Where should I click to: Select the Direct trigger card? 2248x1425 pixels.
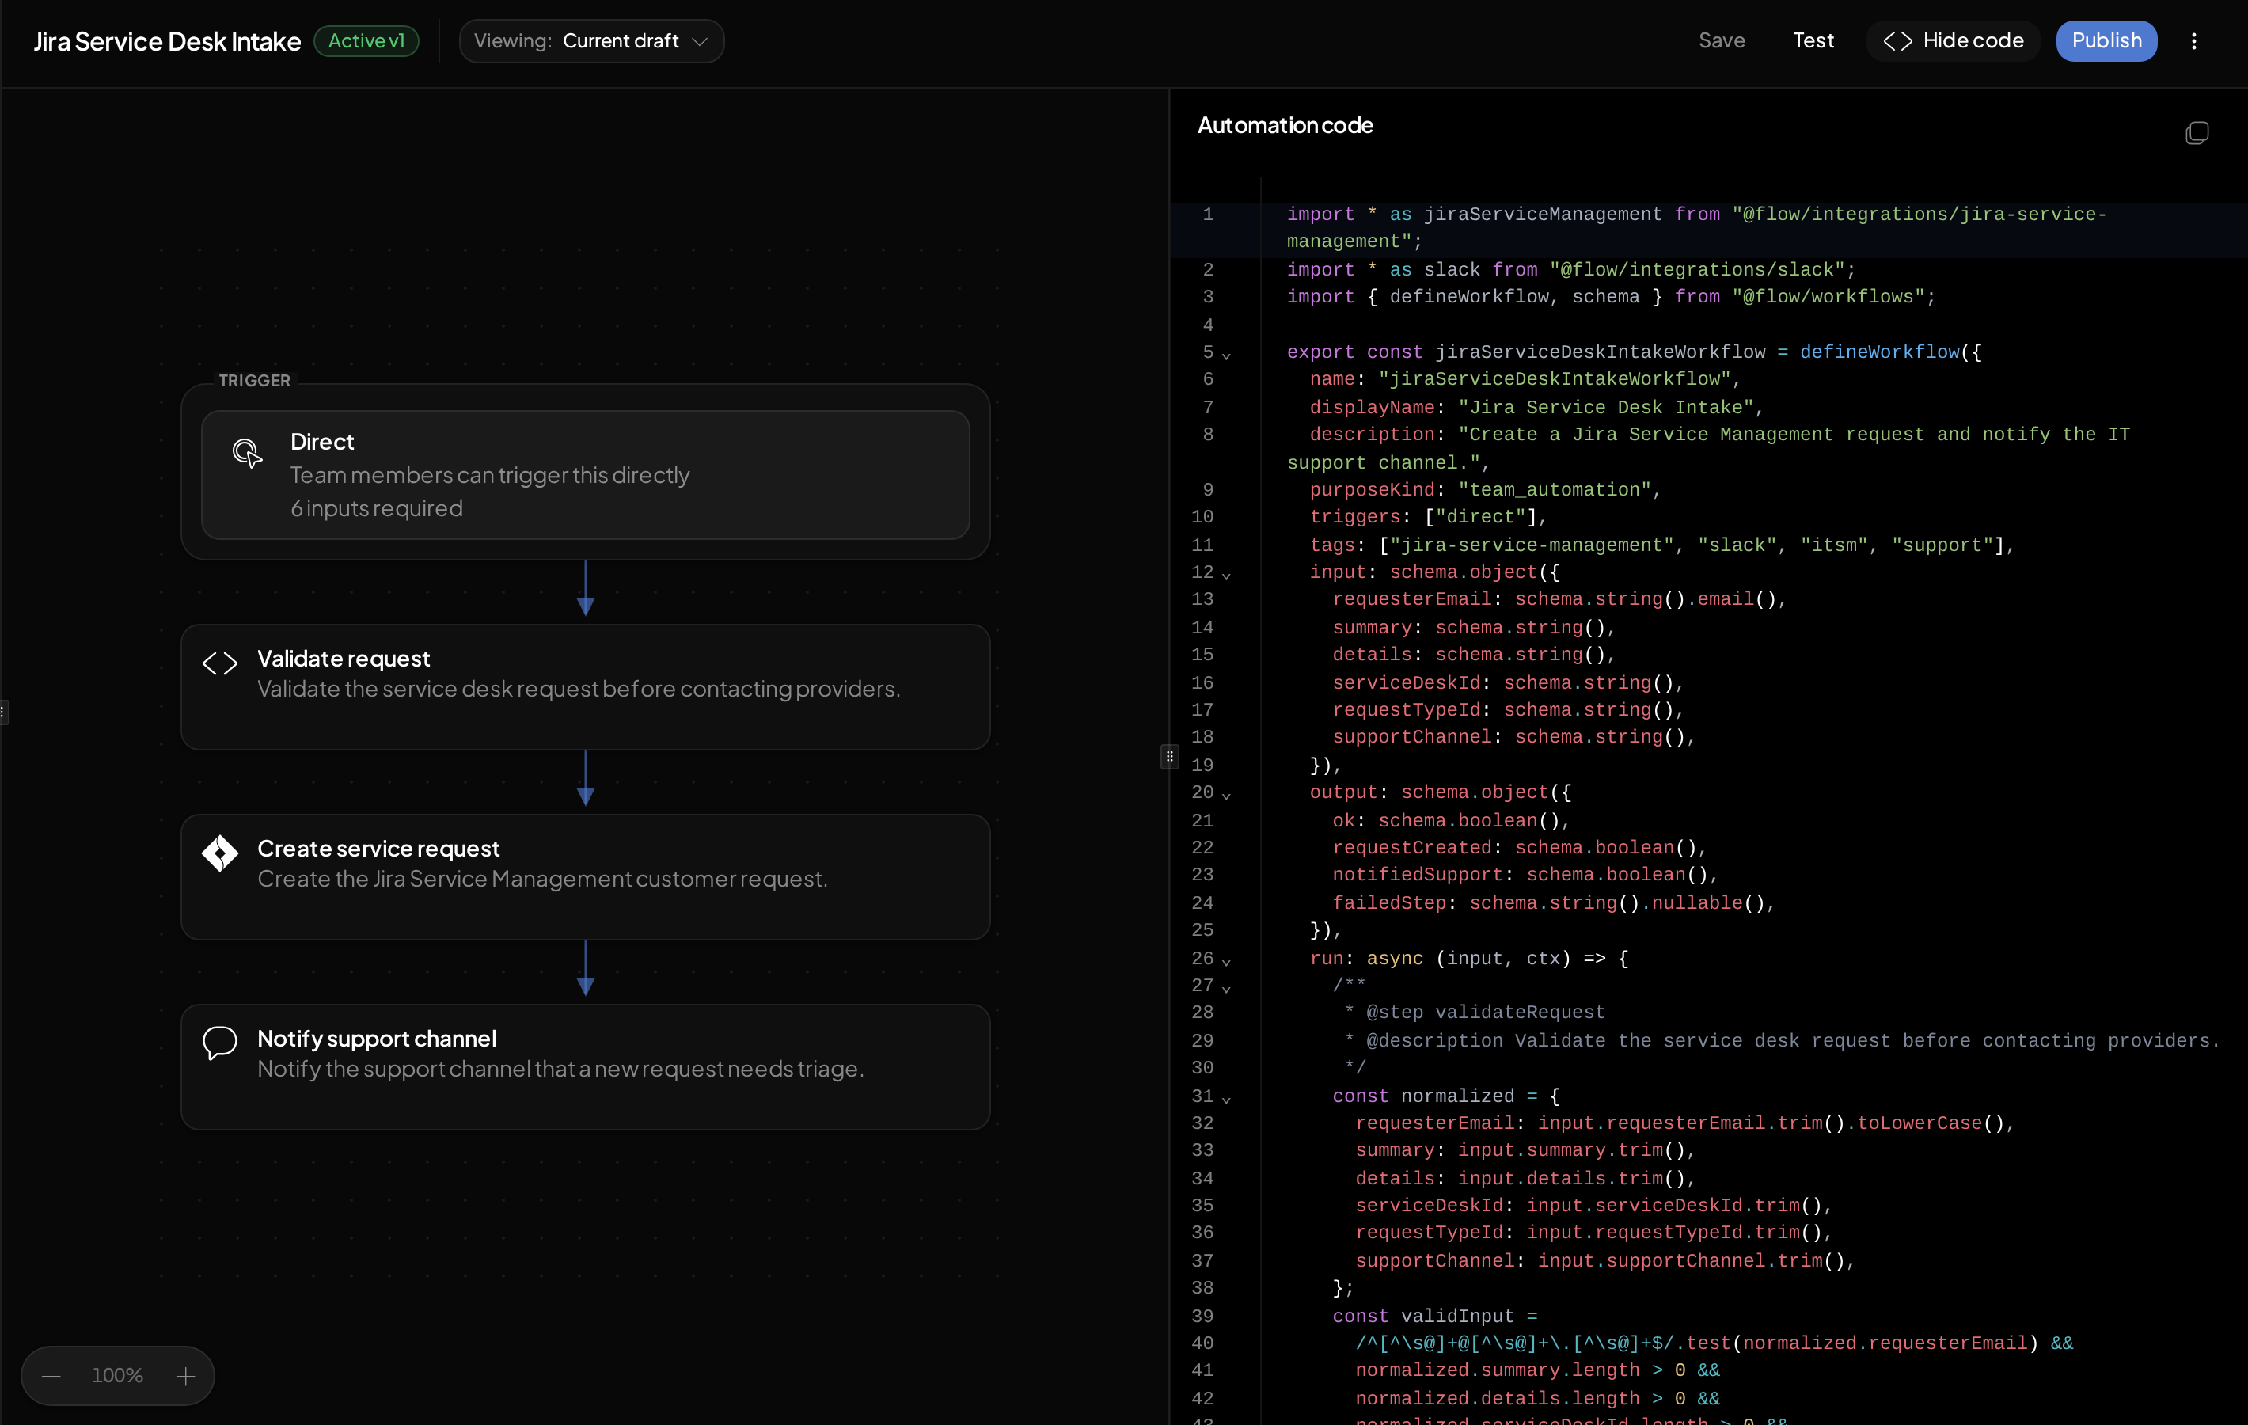pos(585,474)
